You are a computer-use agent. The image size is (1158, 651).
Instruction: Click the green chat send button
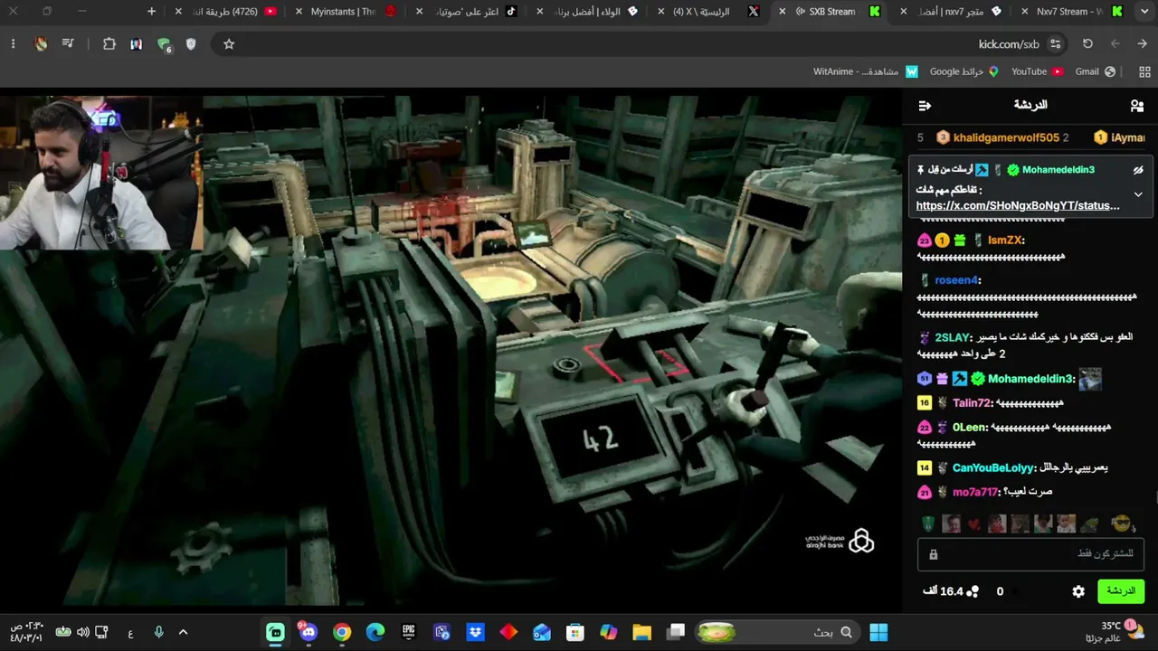[x=1121, y=591]
